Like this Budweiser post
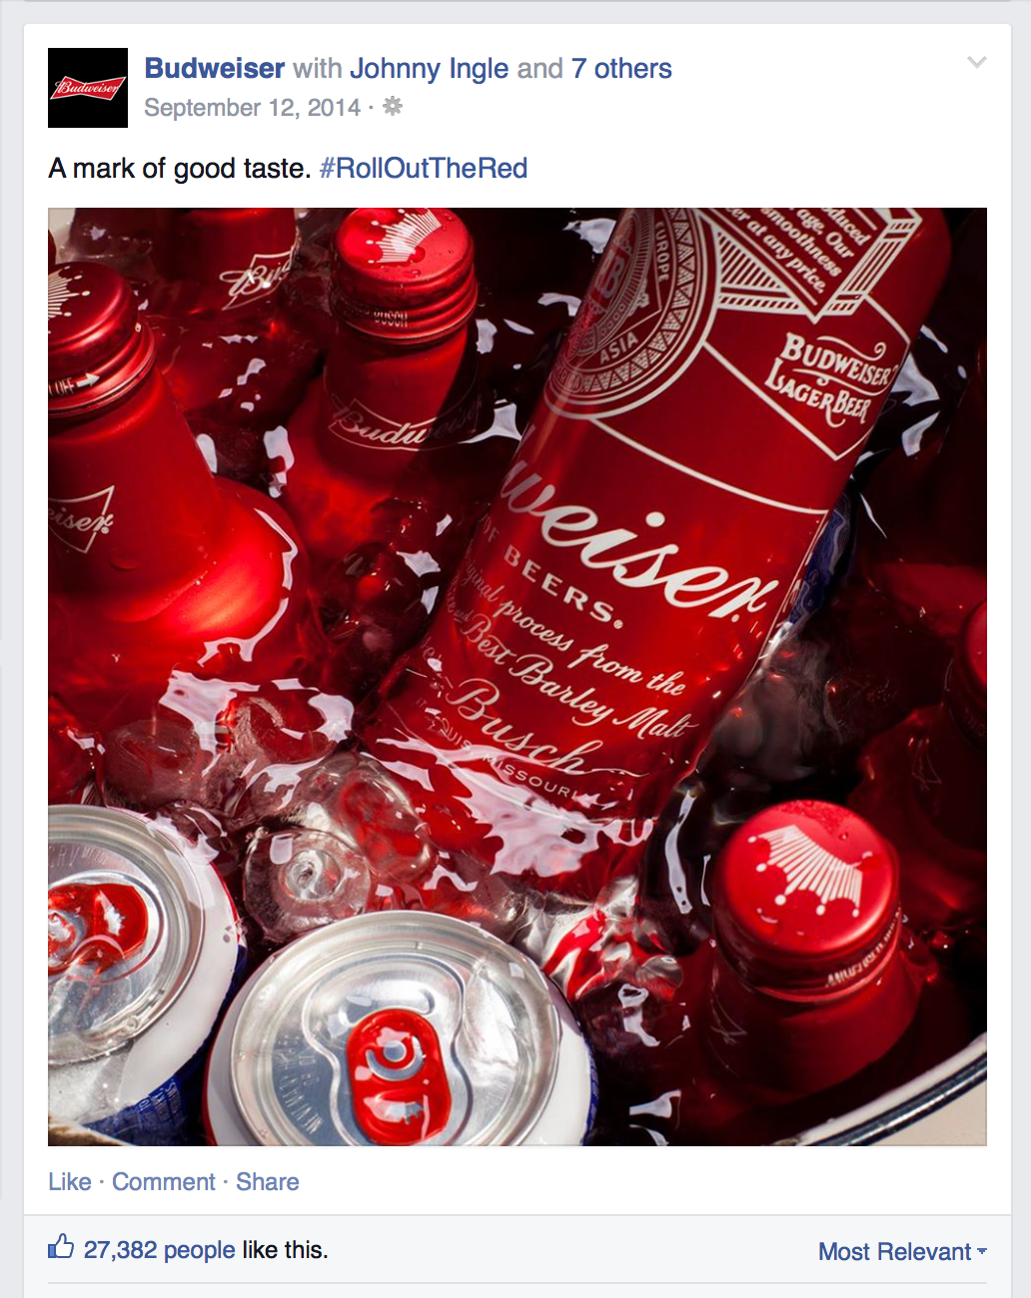1031x1298 pixels. [x=69, y=1181]
